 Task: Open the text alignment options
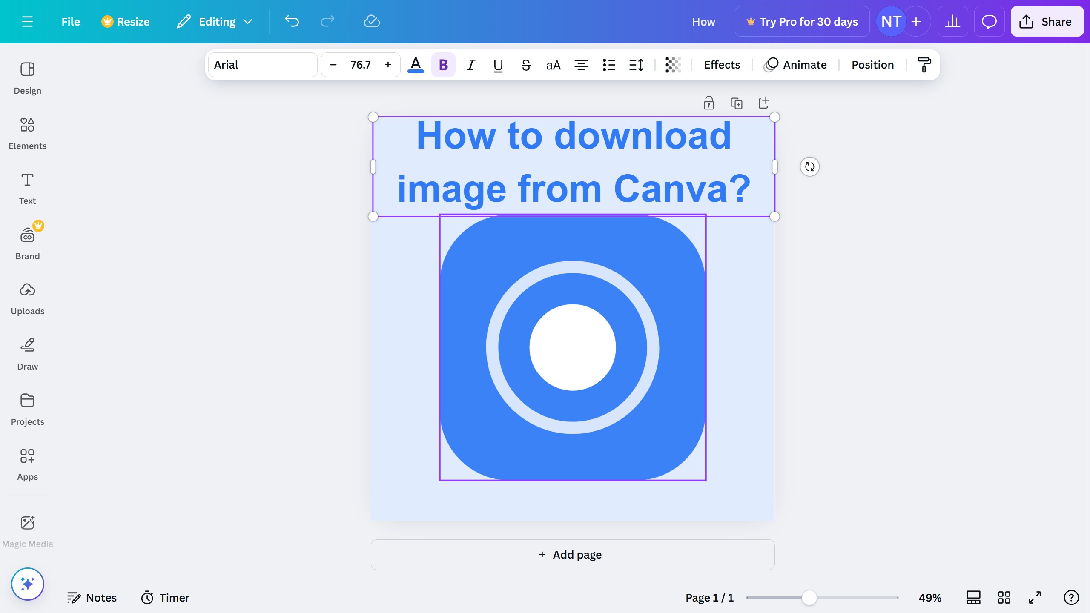pyautogui.click(x=581, y=65)
